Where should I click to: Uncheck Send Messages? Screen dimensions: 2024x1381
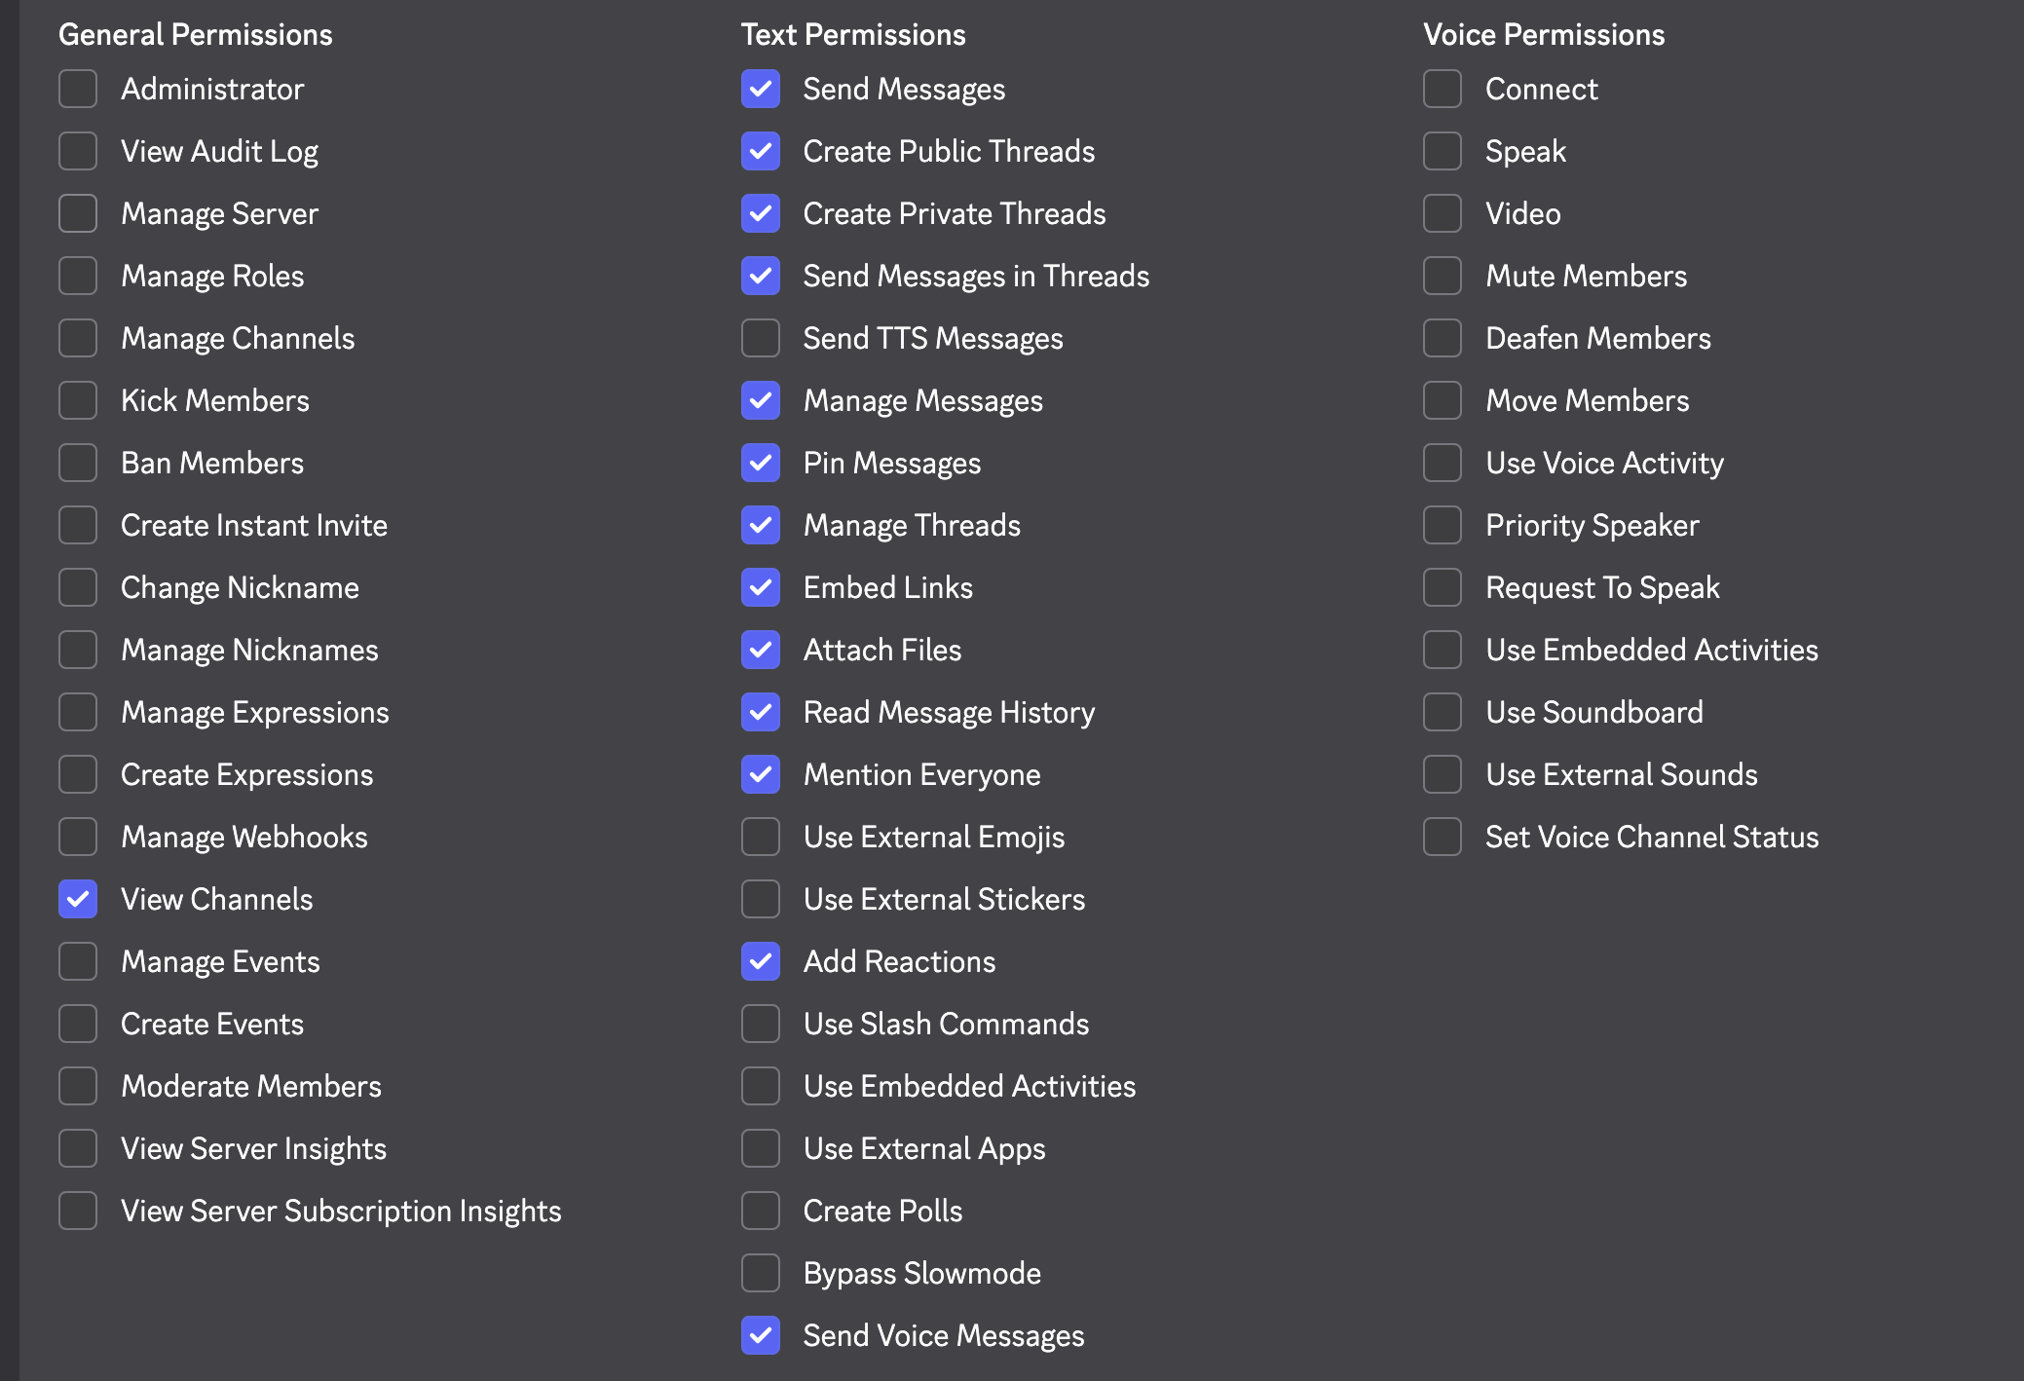(x=761, y=89)
